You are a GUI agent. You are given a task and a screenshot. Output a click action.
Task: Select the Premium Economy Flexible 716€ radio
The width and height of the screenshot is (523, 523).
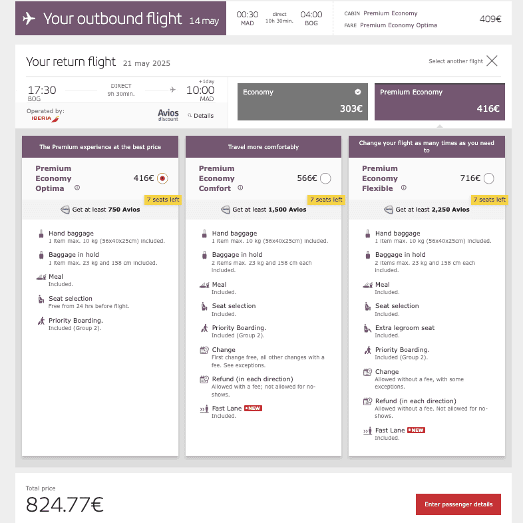489,178
